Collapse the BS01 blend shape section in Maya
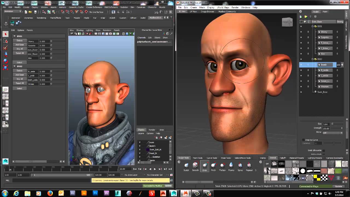This screenshot has width=350, height=197. coord(14,36)
